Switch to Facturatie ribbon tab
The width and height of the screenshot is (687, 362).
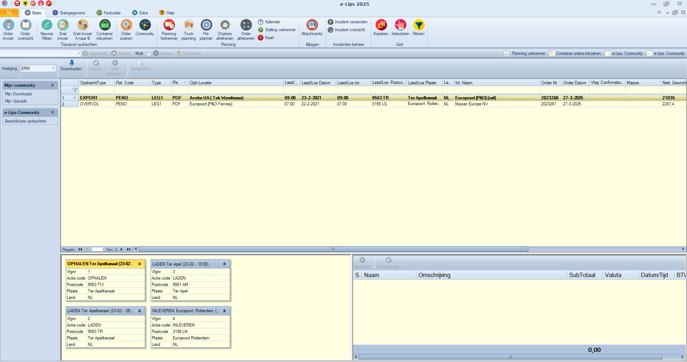click(109, 13)
